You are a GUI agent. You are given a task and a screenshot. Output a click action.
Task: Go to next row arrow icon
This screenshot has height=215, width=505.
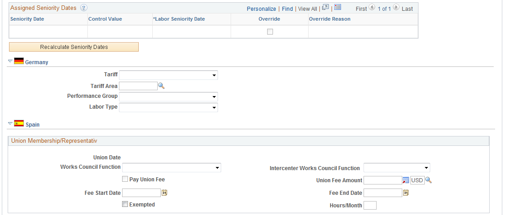396,8
